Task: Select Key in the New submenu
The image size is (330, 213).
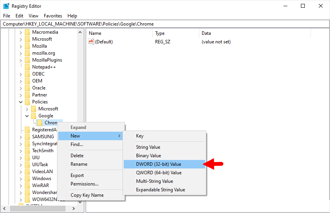Action: click(x=164, y=136)
